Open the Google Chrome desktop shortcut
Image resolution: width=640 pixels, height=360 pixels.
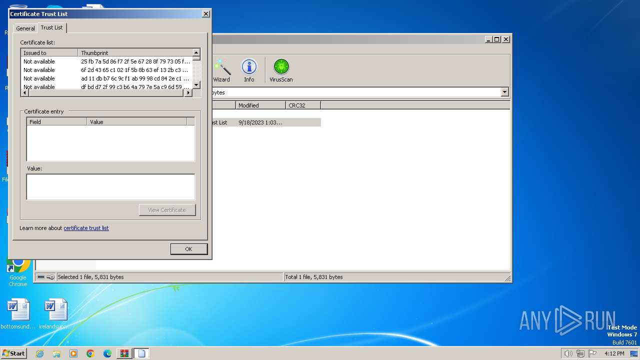click(18, 272)
